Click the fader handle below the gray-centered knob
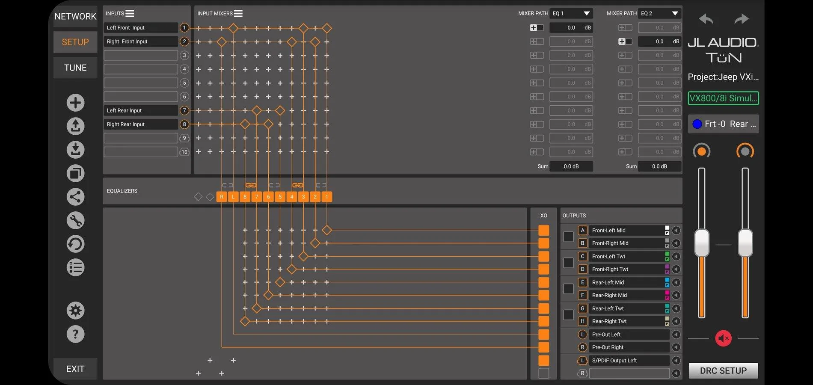 click(745, 243)
